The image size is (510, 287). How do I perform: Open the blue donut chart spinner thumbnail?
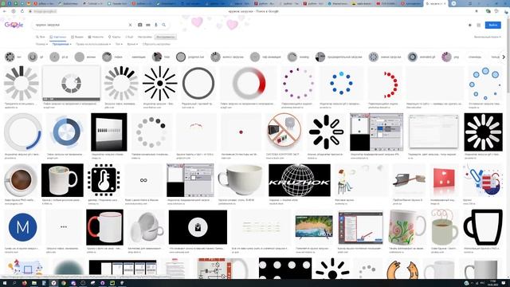click(66, 132)
